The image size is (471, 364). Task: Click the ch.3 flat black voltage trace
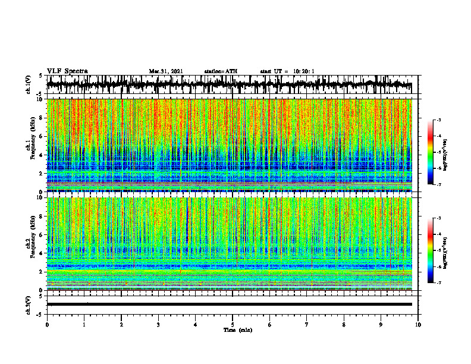click(230, 305)
